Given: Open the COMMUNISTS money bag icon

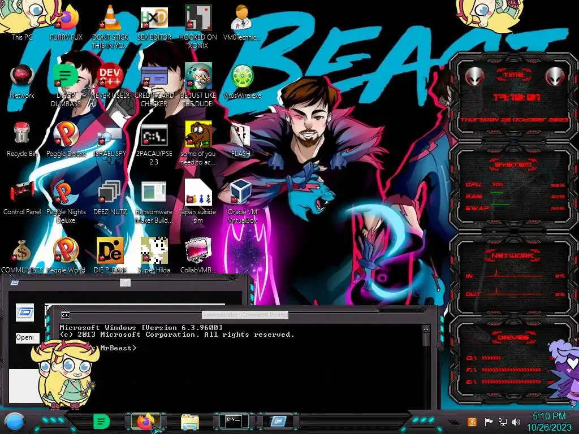Looking at the screenshot, I should pos(22,256).
